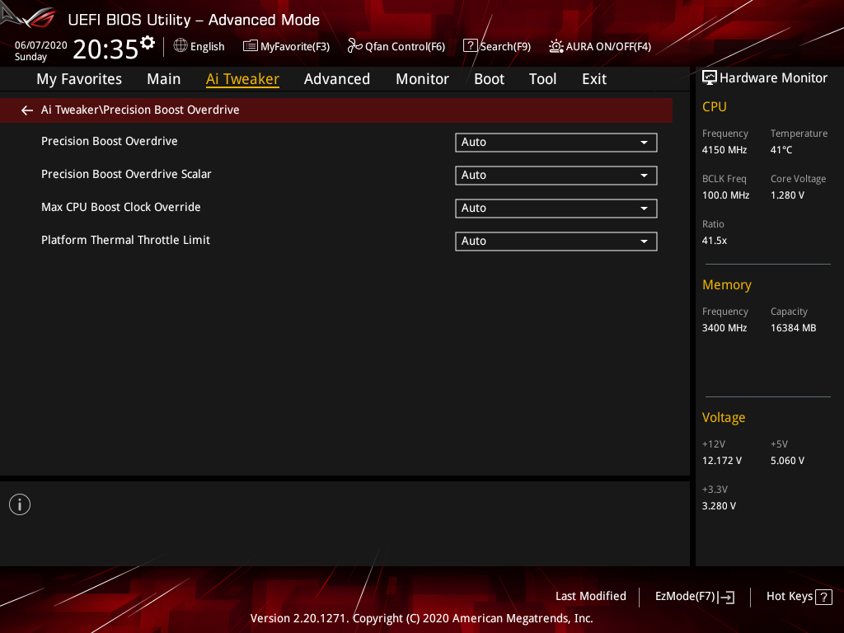Switch to EzMode(F7)

[x=694, y=597]
